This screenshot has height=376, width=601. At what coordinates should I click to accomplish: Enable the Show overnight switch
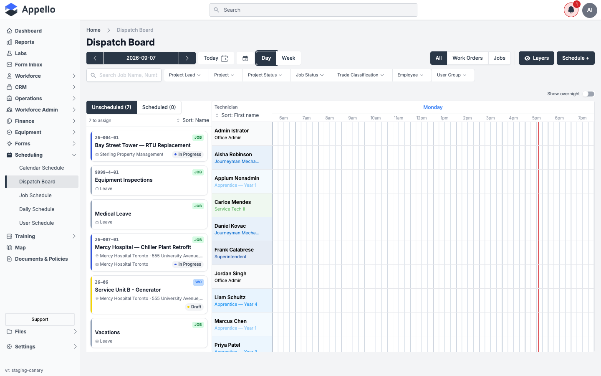(588, 94)
